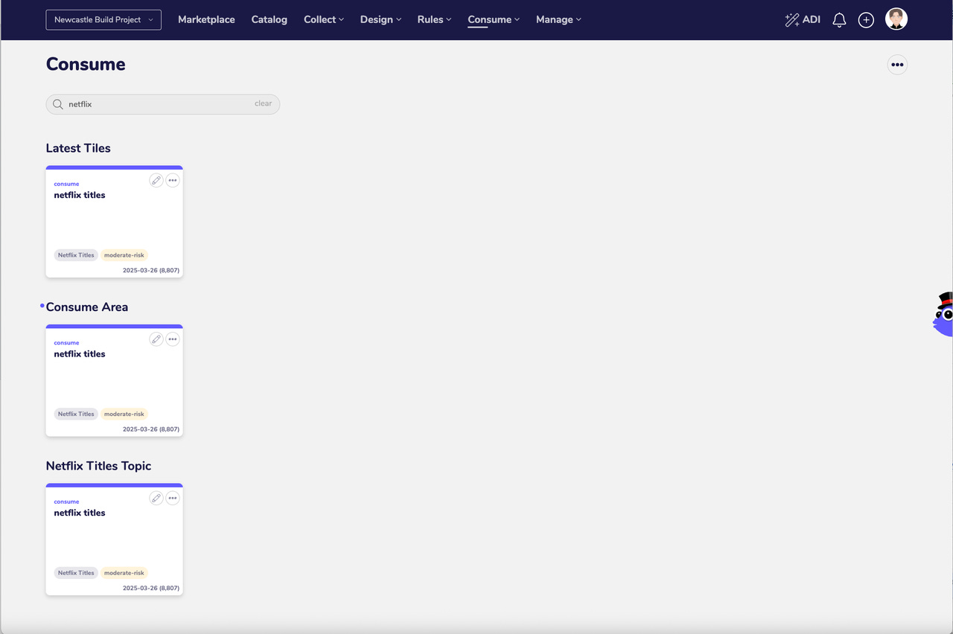953x634 pixels.
Task: Open netflix titles under Netflix Titles Topic
Action: pos(80,513)
